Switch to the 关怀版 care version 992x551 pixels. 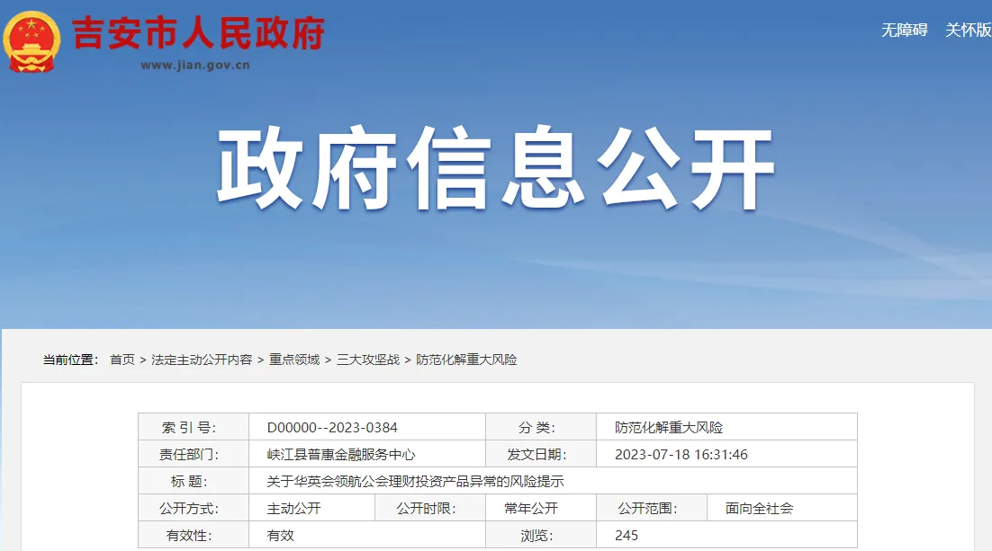(968, 30)
